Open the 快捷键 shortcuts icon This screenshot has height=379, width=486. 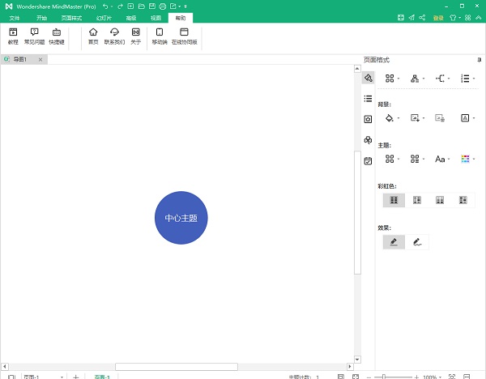[57, 35]
